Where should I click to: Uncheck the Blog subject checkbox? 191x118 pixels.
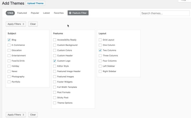coord(9,40)
